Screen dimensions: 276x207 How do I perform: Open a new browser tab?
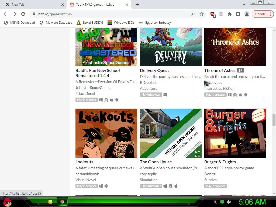point(137,5)
